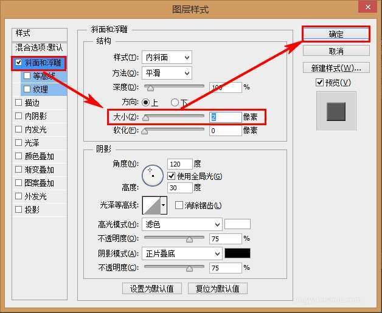Toggle the 使用全局光 checkbox
Image resolution: width=382 pixels, height=313 pixels.
tap(171, 176)
